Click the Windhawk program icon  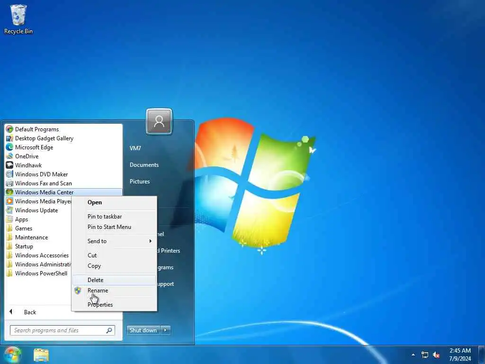9,165
